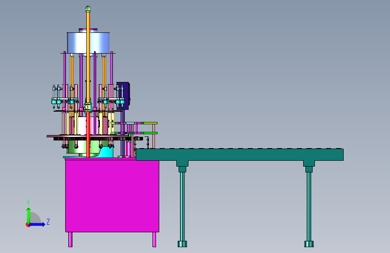Pick the green cap atop the central rod
This screenshot has height=253, width=390.
[88, 9]
